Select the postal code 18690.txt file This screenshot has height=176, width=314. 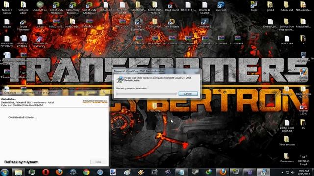(287, 126)
